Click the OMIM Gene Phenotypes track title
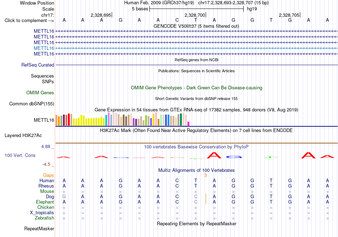Screen dimensions: 338x237 click(x=197, y=88)
